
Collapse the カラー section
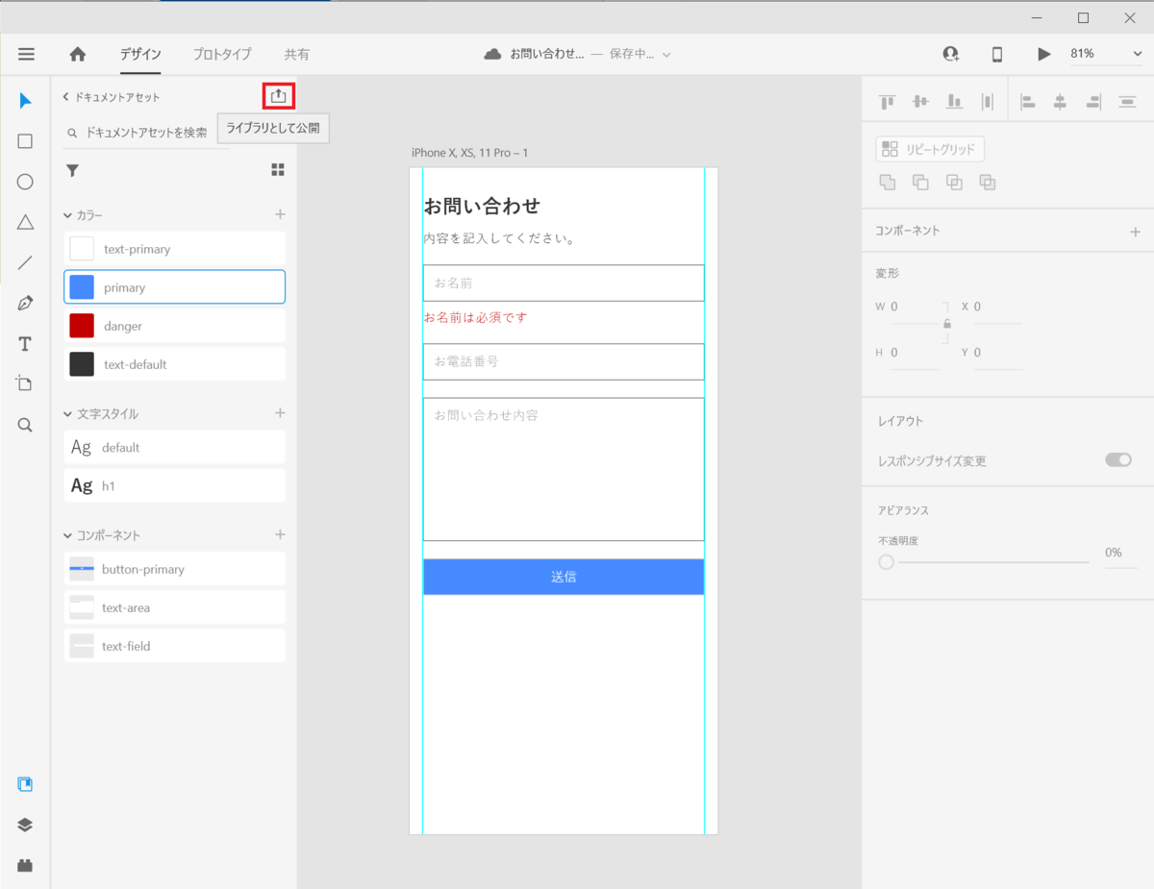(x=67, y=215)
